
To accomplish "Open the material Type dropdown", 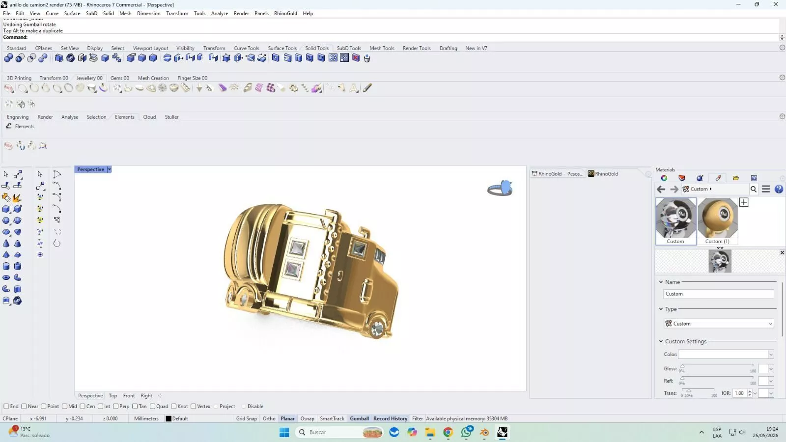I will click(x=719, y=324).
